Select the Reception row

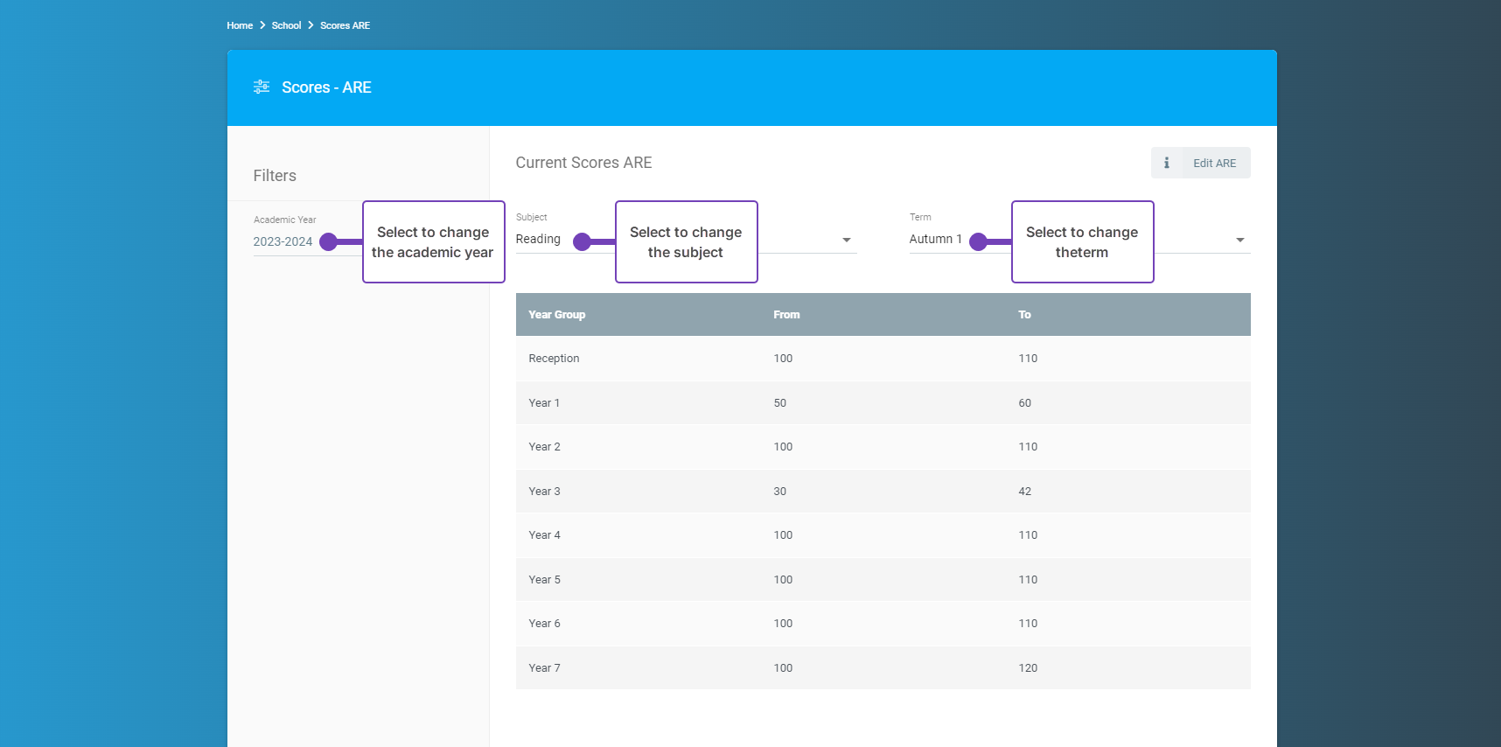(883, 359)
